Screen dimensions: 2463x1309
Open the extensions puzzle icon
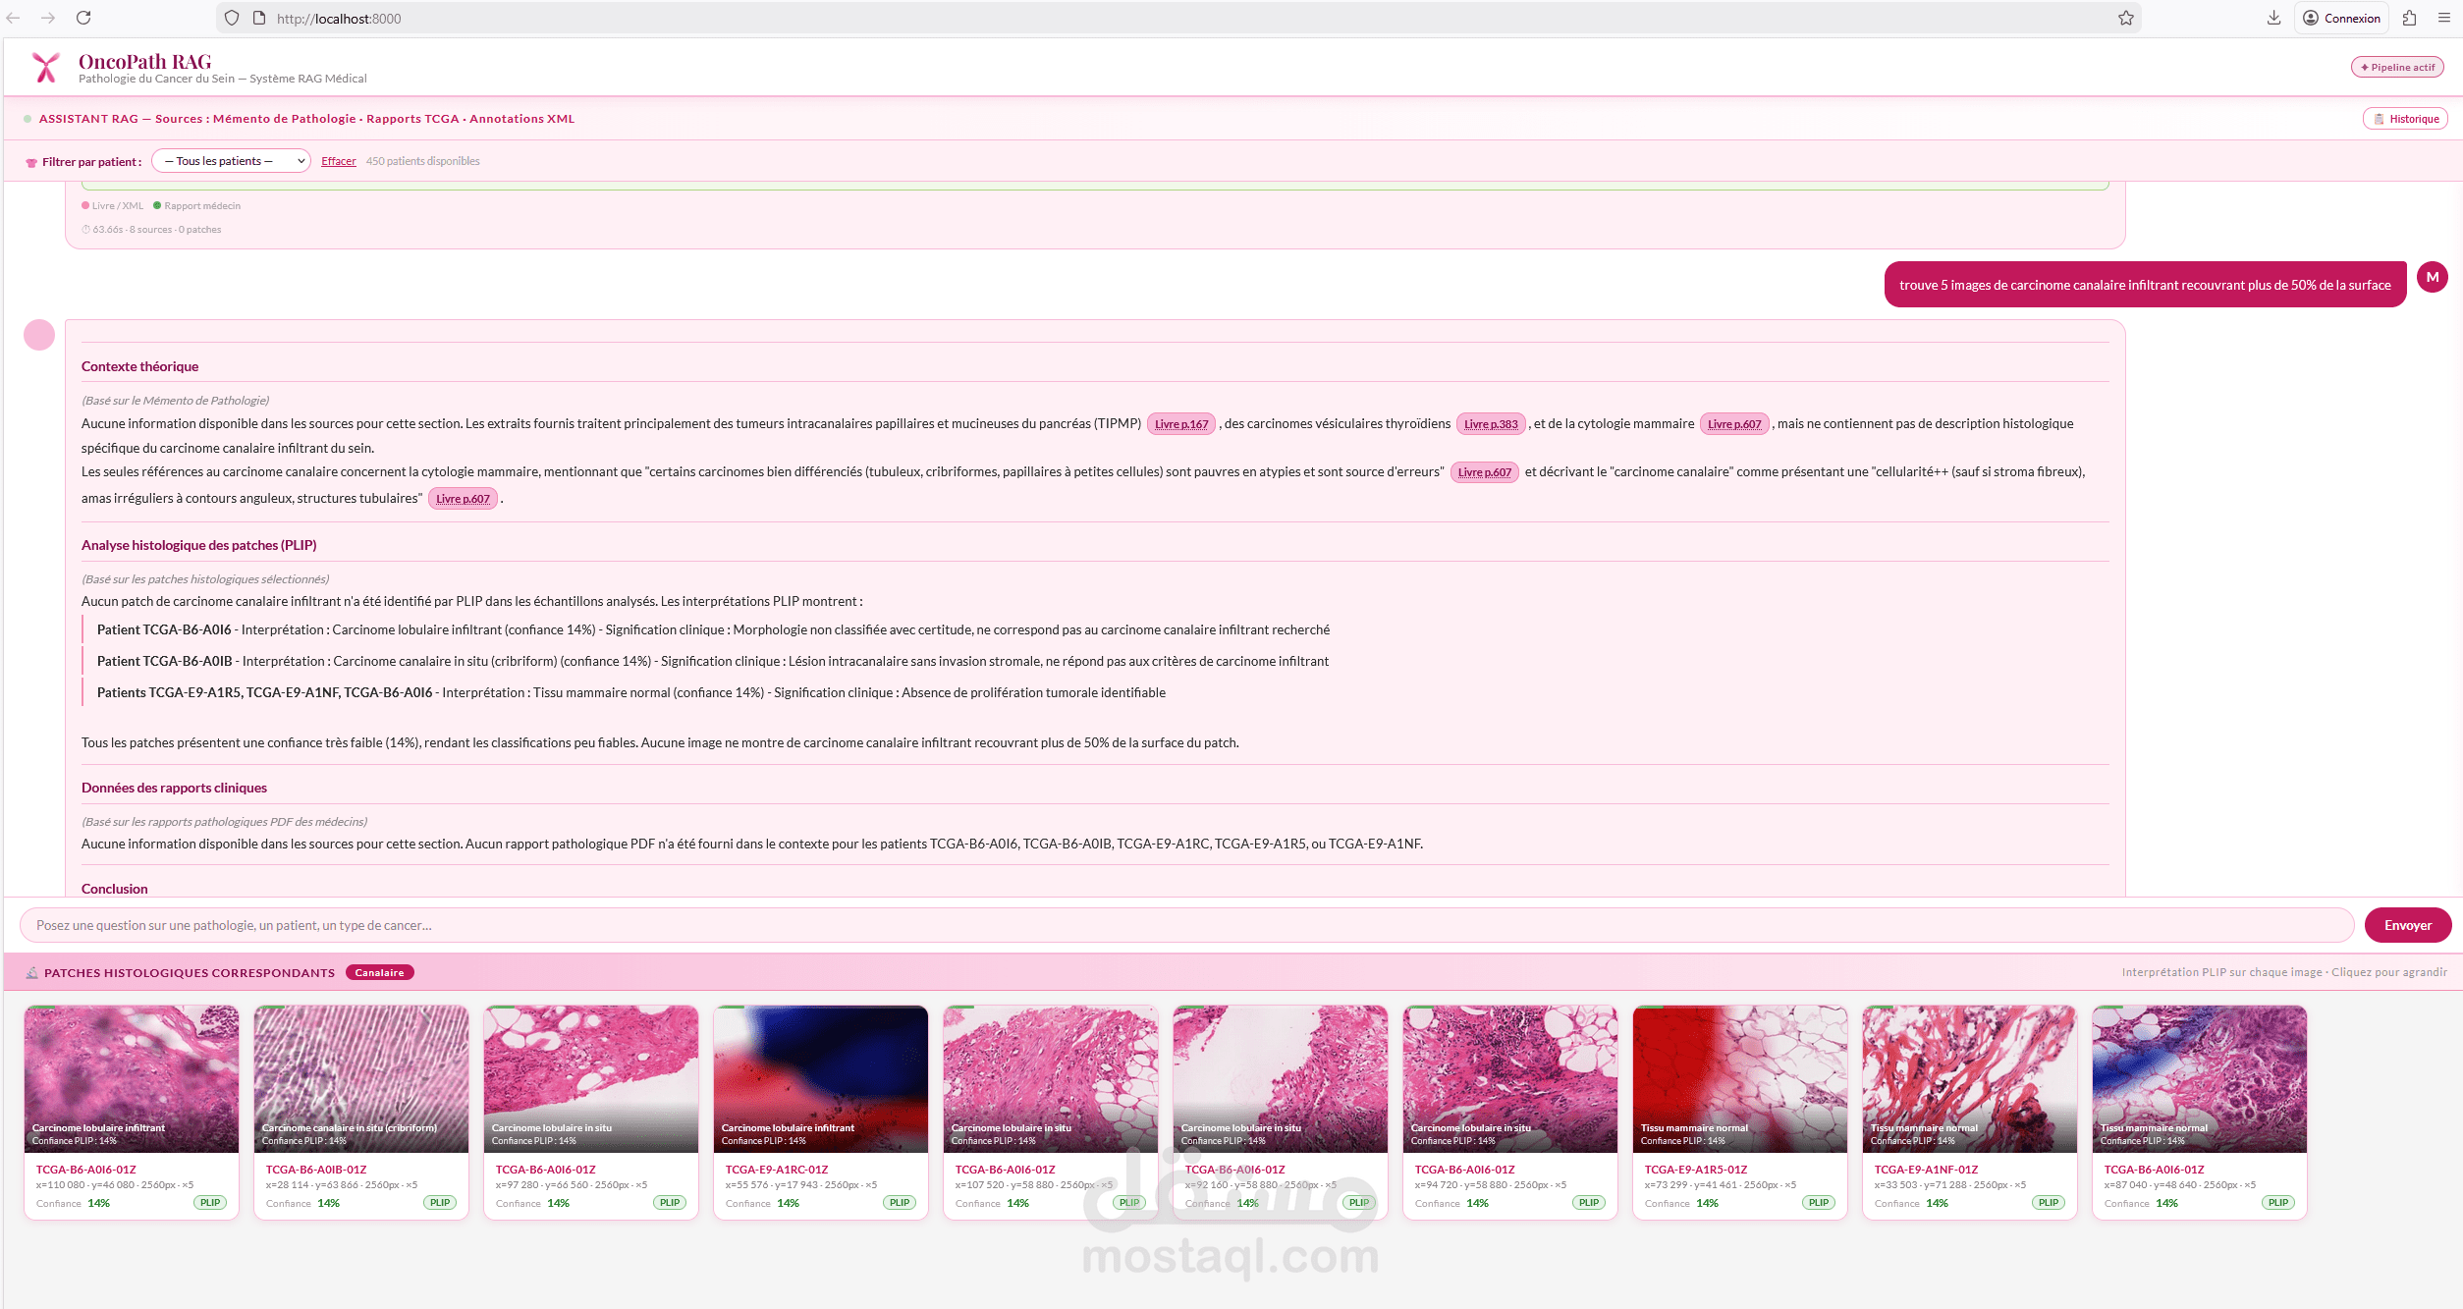tap(2409, 18)
